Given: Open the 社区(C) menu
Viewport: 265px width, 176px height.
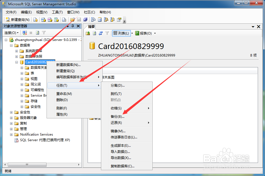Looking at the screenshot, I should [90, 12].
